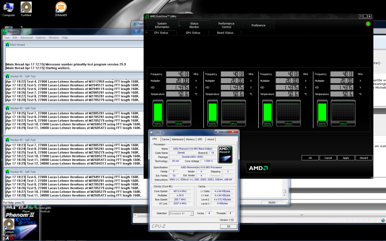
Task: Open the 3DMark05 desktop shortcut
Action: point(60,8)
